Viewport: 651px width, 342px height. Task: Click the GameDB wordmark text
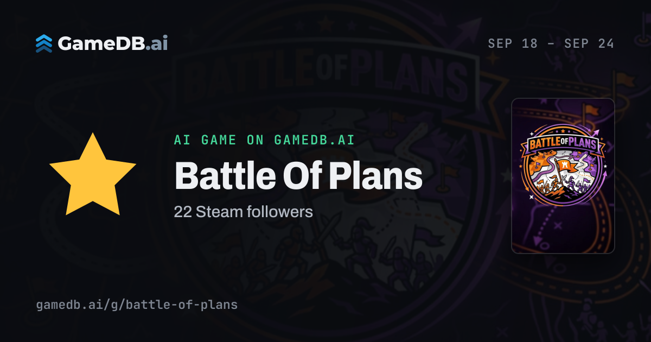click(x=101, y=43)
